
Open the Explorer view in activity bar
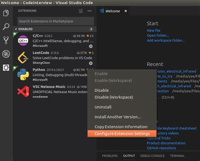(x=6, y=13)
